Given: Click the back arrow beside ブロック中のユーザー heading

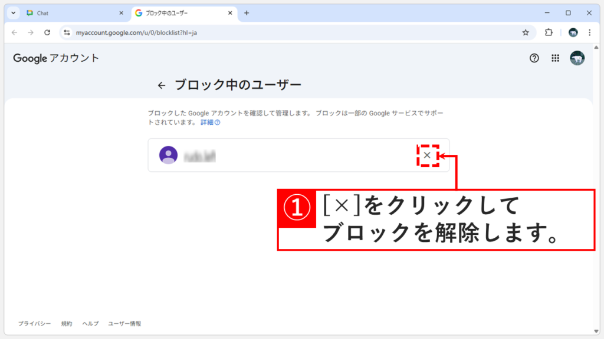Looking at the screenshot, I should pos(161,85).
